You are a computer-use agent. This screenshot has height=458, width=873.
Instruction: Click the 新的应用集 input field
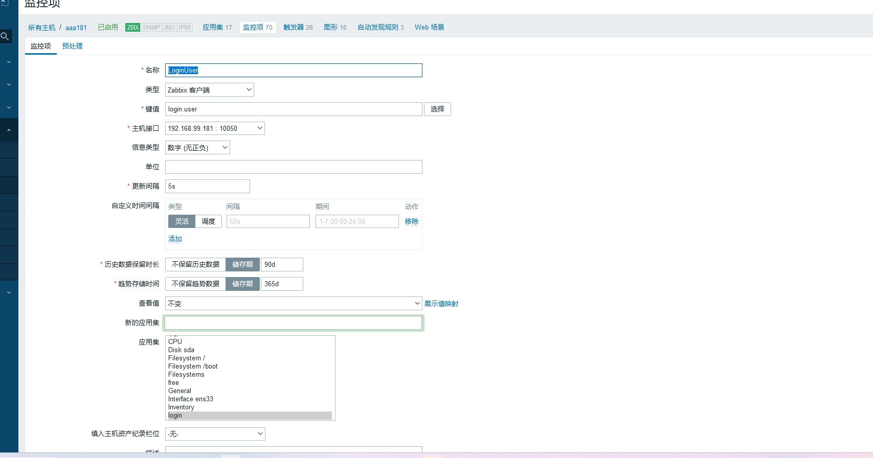click(x=294, y=323)
